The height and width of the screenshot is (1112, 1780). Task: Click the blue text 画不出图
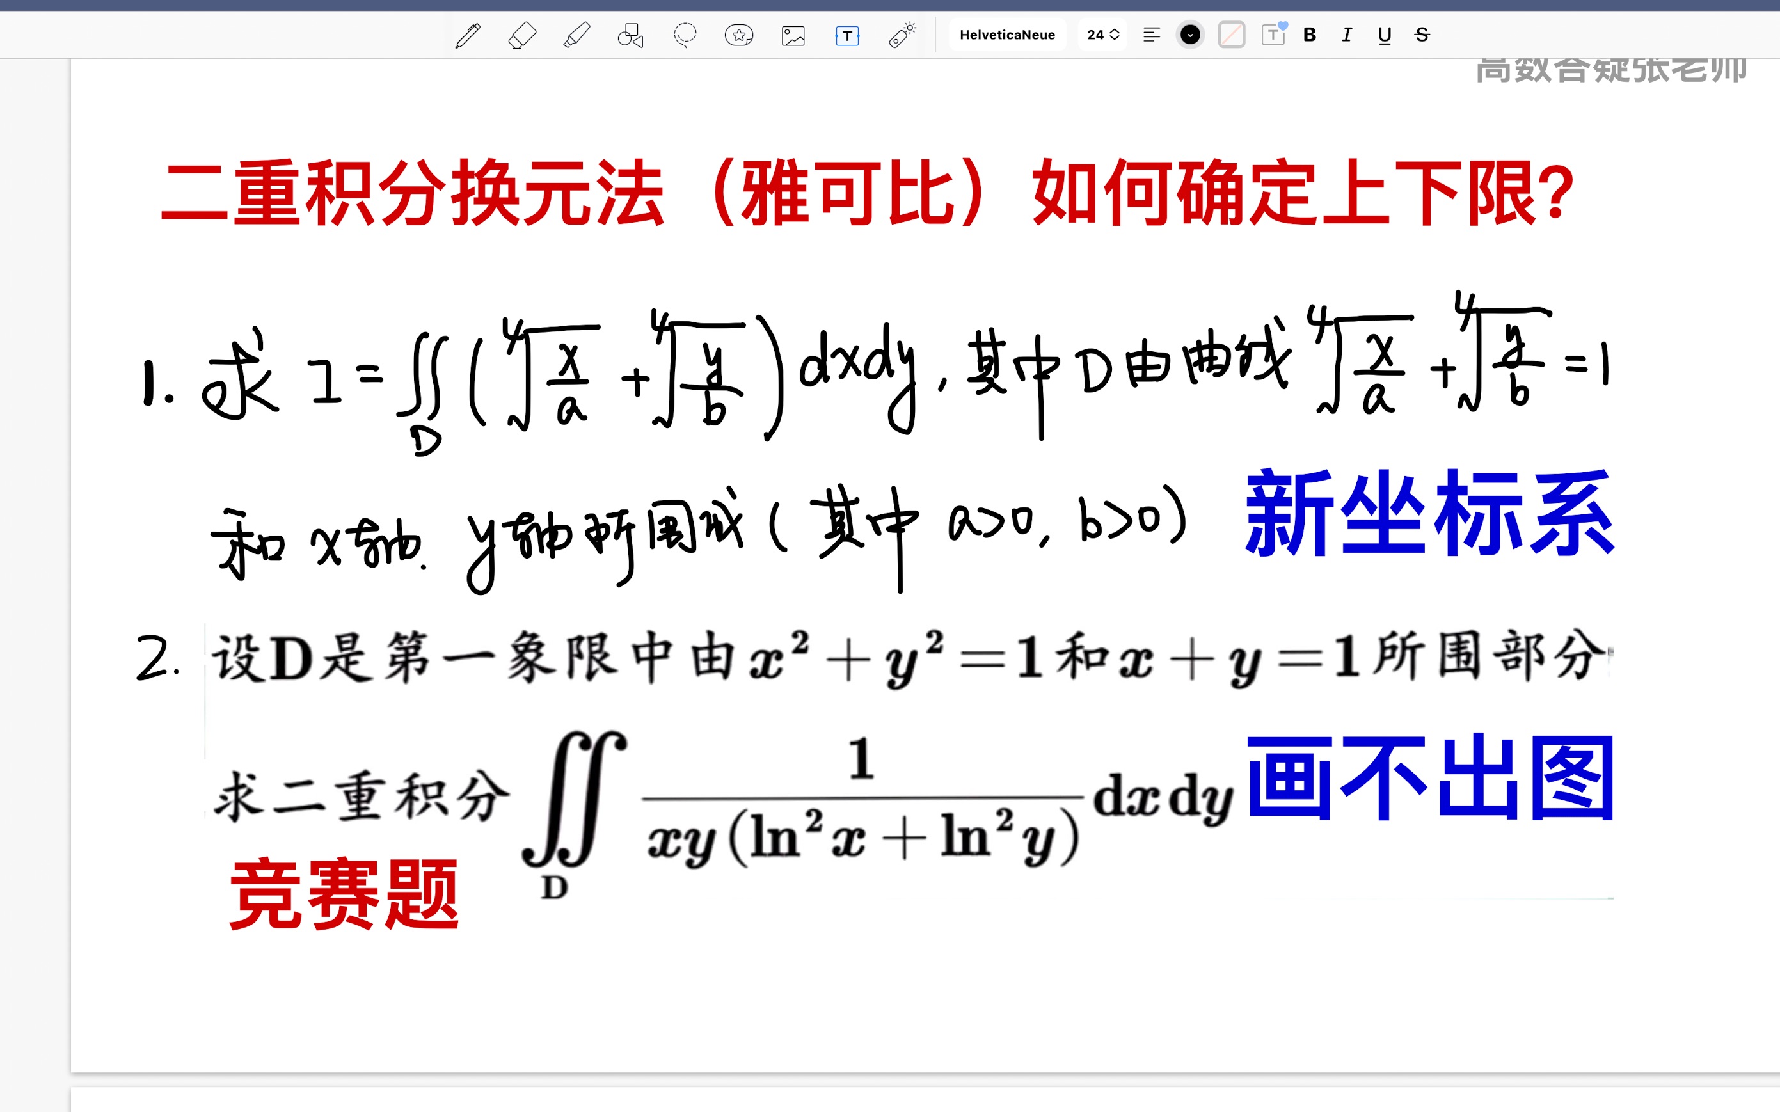(x=1430, y=777)
